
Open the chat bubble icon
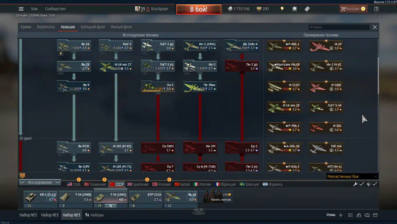click(x=367, y=215)
